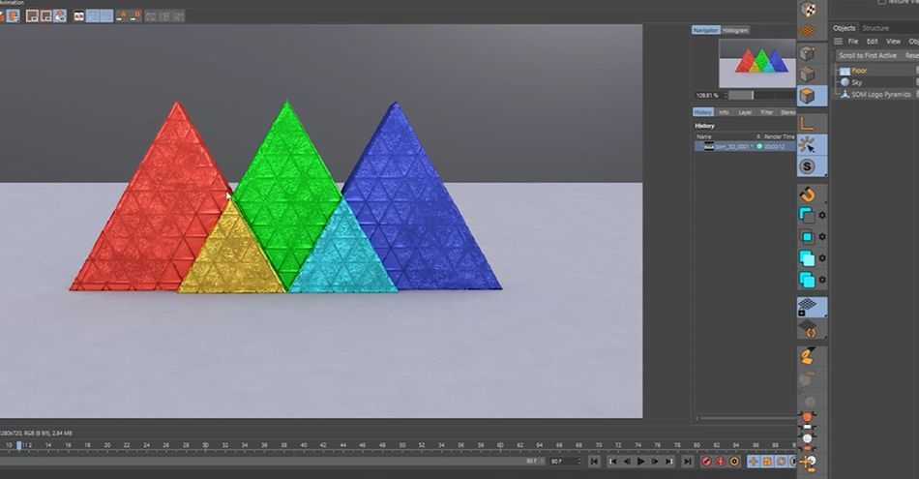
Task: Open the History tab
Action: tap(702, 112)
